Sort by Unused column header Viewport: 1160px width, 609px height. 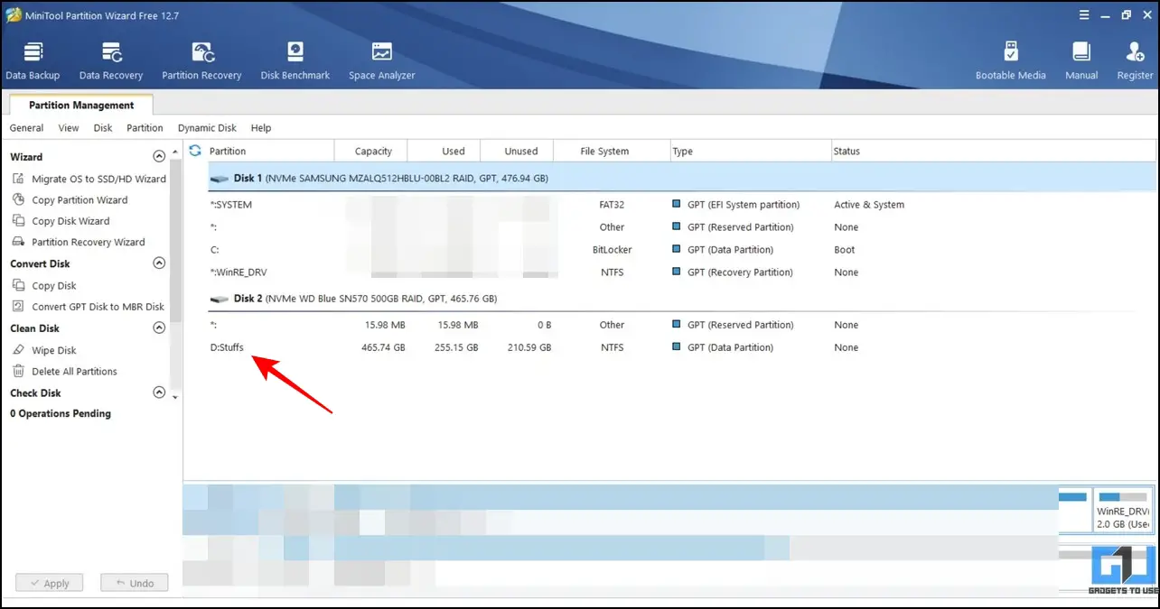click(x=517, y=151)
